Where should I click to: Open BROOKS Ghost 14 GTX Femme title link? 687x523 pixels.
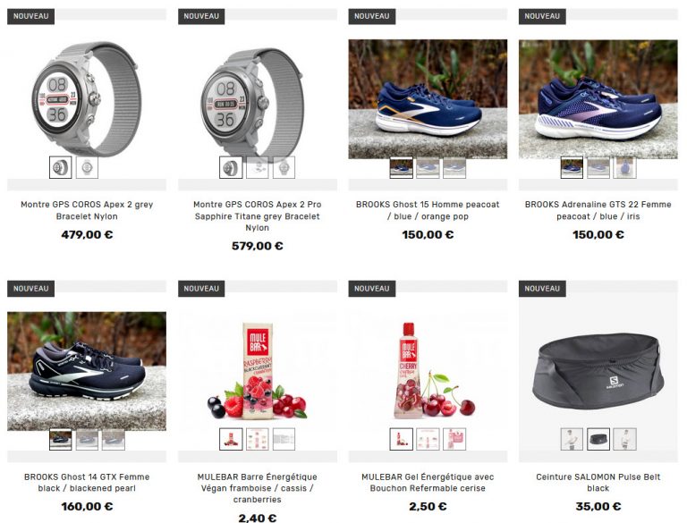click(87, 482)
